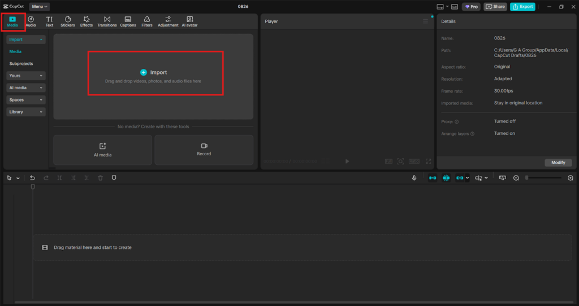Select Subprojects in the Import list
Viewport: 579px width, 306px height.
coord(21,64)
